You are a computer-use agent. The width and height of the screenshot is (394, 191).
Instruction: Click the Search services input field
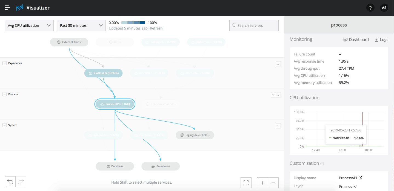coord(254,25)
